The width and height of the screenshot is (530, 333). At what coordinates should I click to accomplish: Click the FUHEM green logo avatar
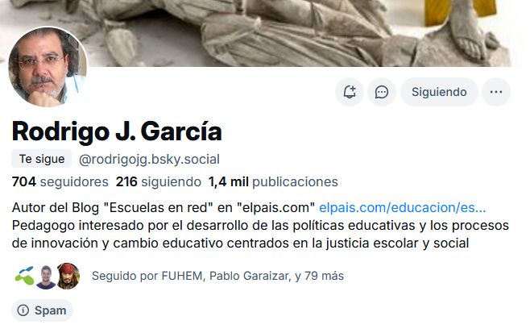[x=25, y=276]
